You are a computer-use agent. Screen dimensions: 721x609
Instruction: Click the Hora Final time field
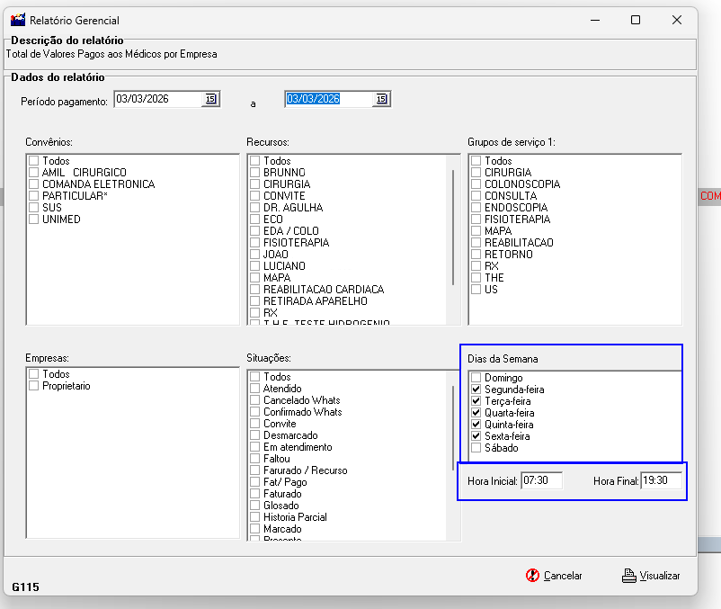click(x=661, y=481)
